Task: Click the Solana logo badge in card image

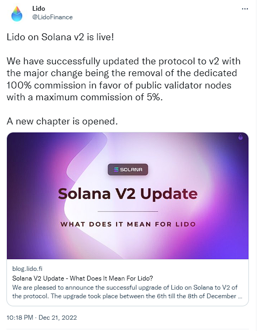Action: 128,170
